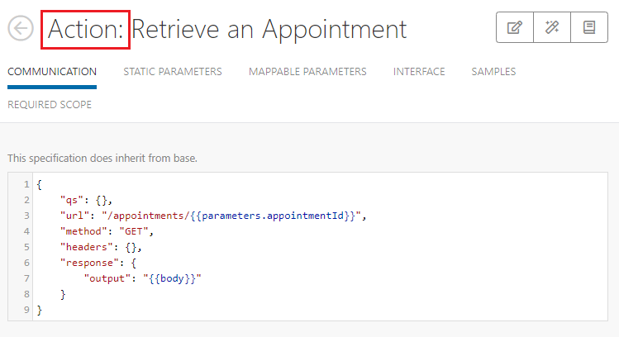
Task: Open the documentation book icon
Action: (x=588, y=28)
